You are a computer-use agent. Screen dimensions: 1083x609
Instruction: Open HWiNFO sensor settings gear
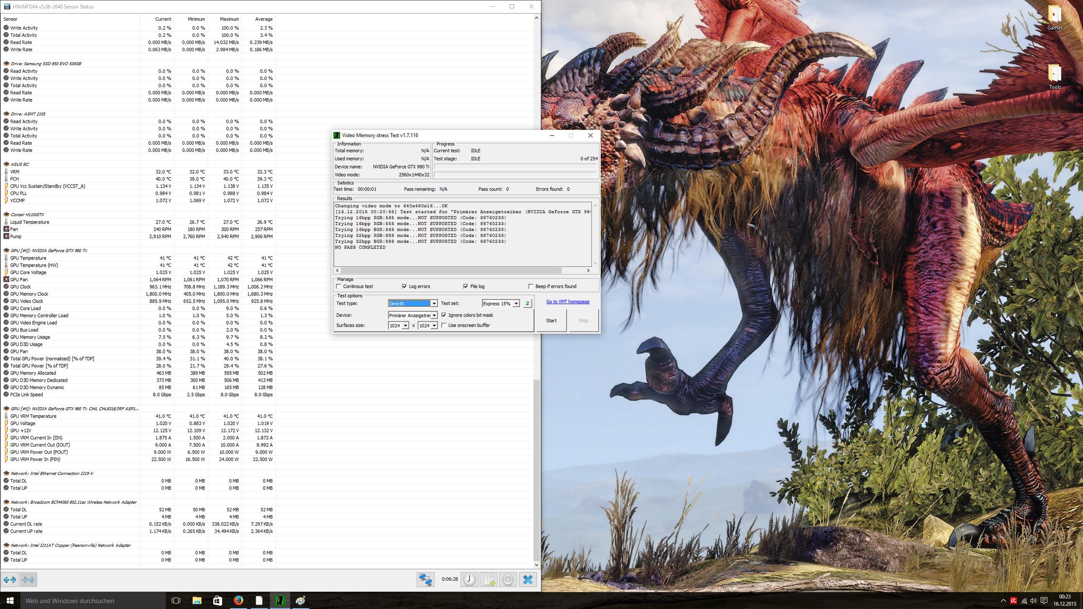tap(508, 579)
